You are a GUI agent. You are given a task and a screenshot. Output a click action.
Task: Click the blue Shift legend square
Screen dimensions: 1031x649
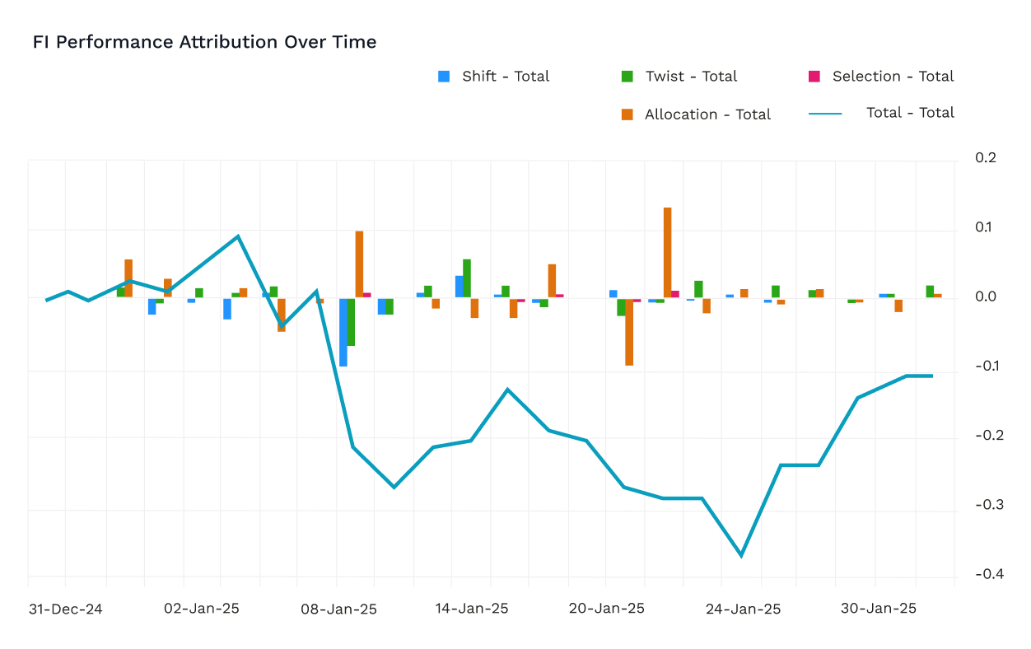[444, 77]
